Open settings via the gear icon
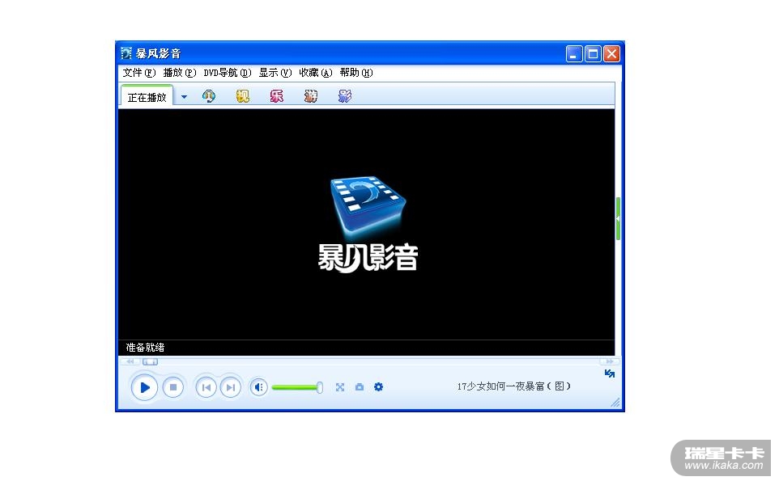 pyautogui.click(x=379, y=386)
